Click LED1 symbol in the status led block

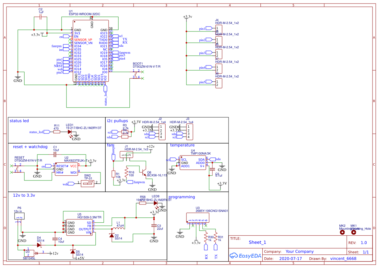(70, 132)
